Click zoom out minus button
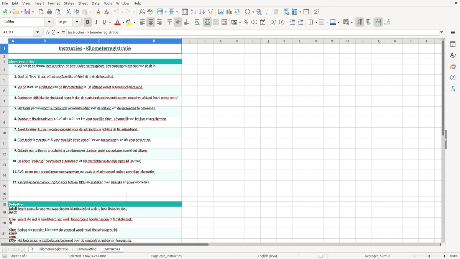 click(414, 256)
